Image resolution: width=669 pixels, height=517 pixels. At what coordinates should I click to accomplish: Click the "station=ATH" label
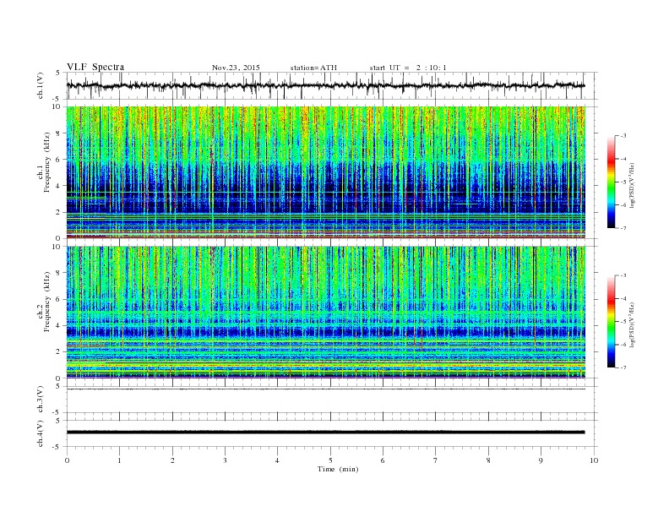pos(313,68)
